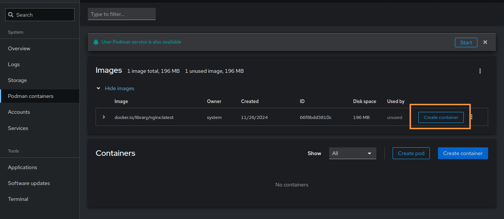Click the Search box in sidebar
This screenshot has width=504, height=219.
40,15
